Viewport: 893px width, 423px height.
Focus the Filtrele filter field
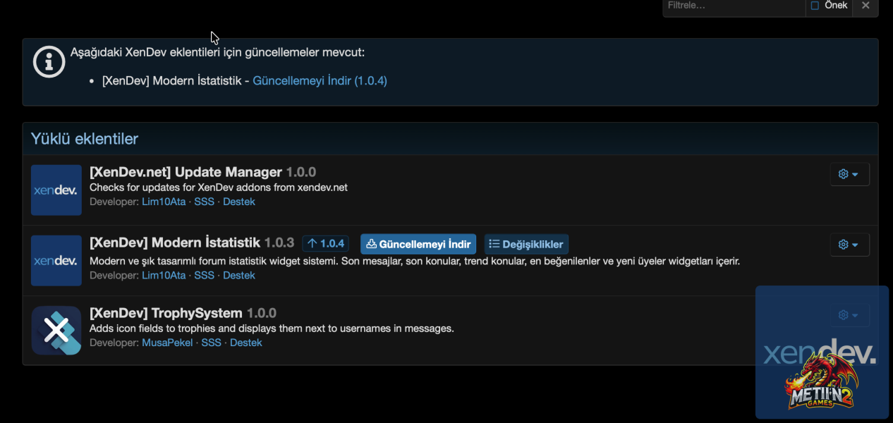click(734, 6)
